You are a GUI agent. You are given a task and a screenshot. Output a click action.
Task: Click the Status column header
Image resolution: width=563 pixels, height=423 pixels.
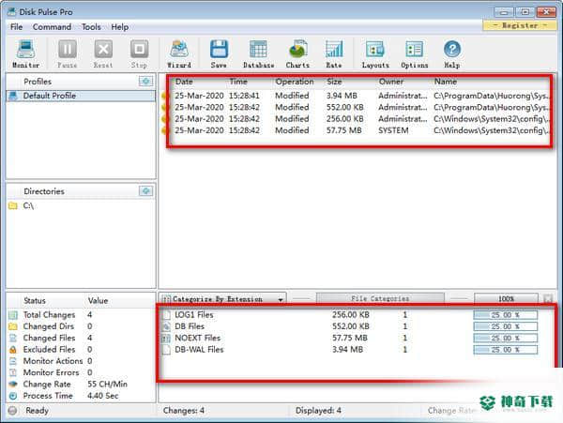point(35,301)
